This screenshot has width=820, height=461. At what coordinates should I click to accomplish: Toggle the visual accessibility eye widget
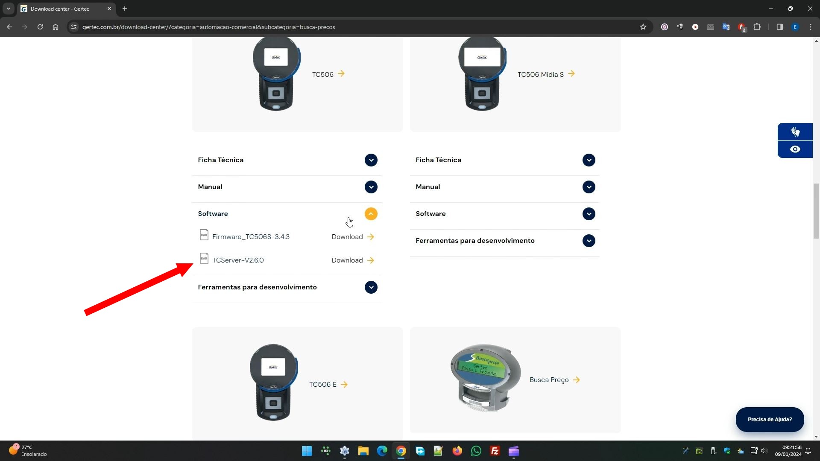(x=795, y=149)
